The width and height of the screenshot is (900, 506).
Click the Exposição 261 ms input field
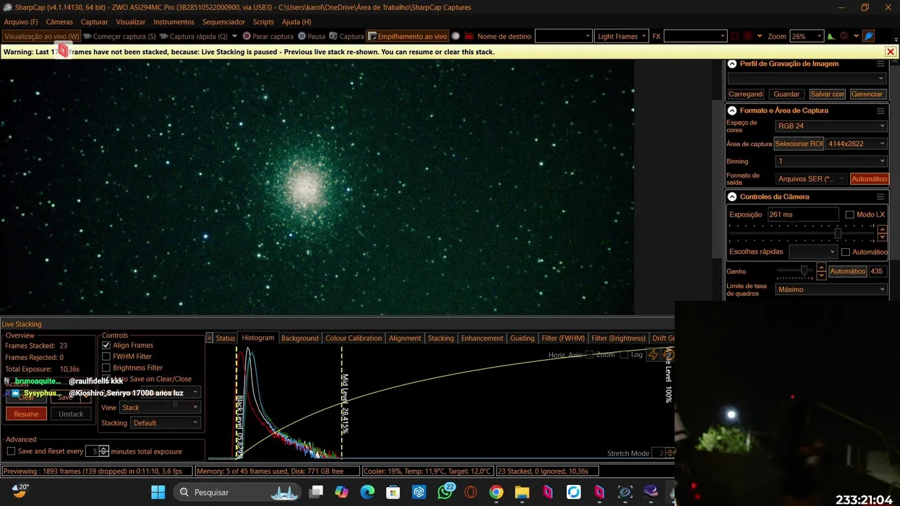click(802, 215)
